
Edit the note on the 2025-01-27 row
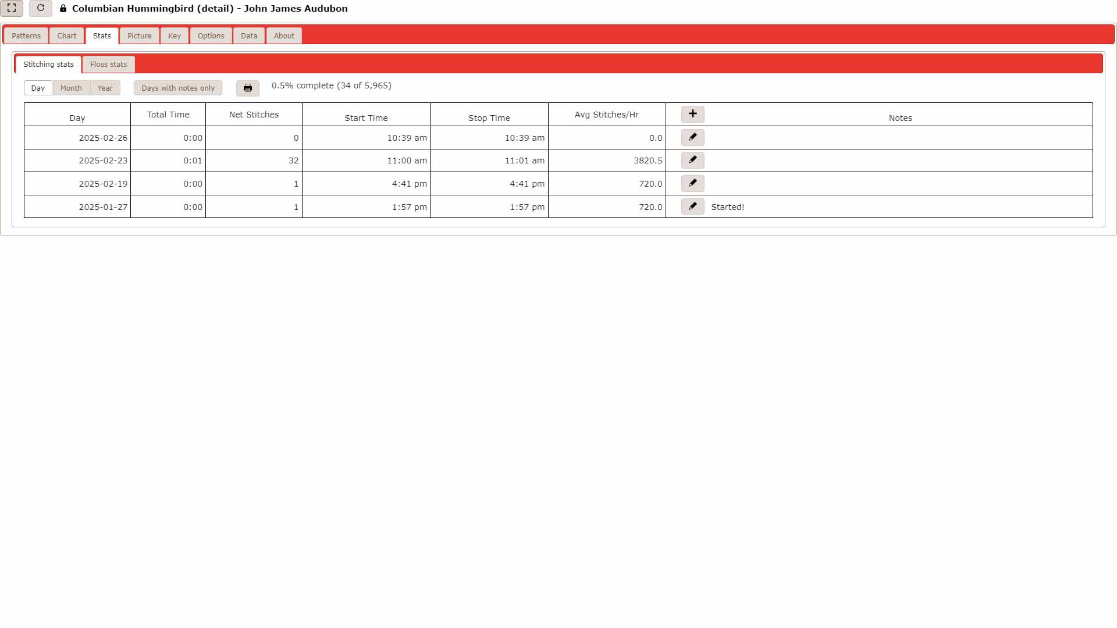click(692, 206)
